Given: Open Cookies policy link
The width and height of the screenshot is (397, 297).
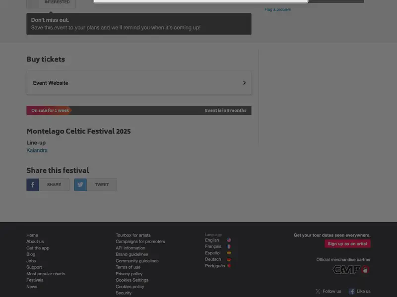Looking at the screenshot, I should [130, 287].
